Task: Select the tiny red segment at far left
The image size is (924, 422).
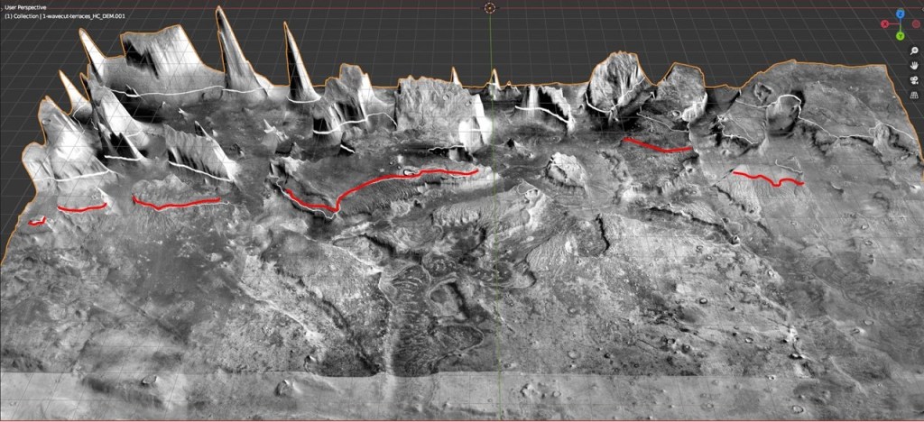Action: [x=37, y=221]
